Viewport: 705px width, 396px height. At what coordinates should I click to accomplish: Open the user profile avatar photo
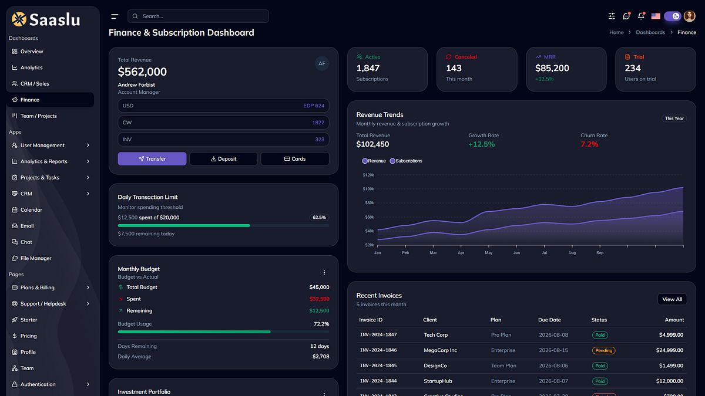[689, 16]
